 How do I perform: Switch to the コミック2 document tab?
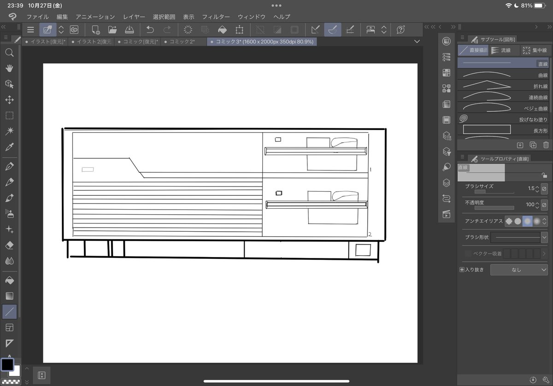[x=182, y=41]
